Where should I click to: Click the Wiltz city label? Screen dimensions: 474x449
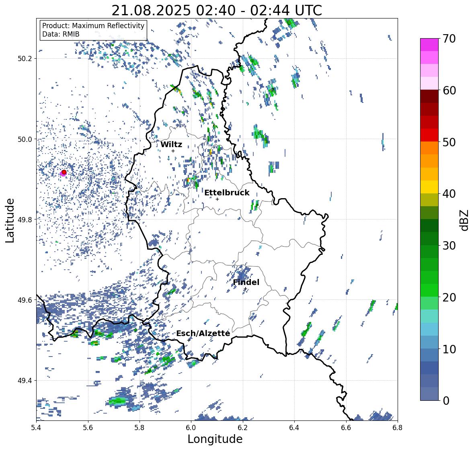point(171,144)
